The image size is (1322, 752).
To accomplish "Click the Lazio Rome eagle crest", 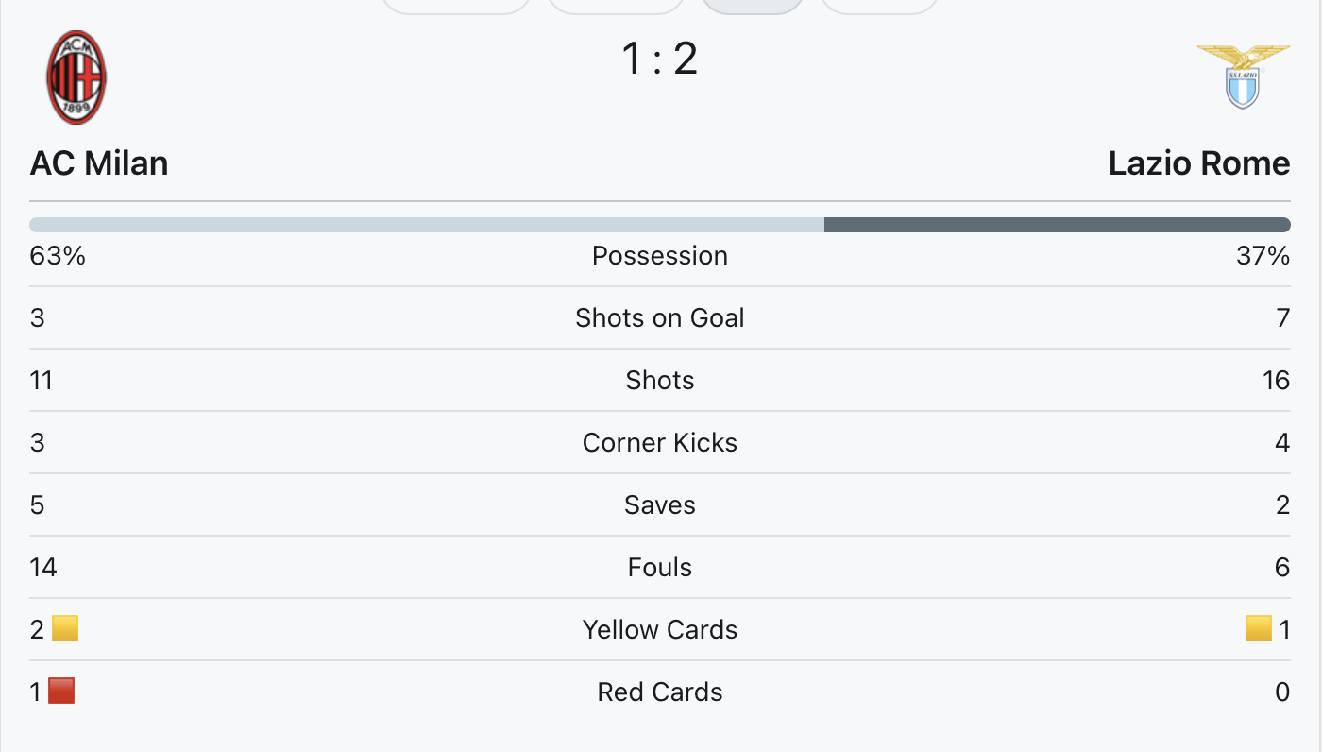I will (1243, 77).
